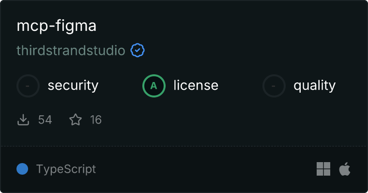Click the blue verified badge icon
368x193 pixels.
[138, 50]
